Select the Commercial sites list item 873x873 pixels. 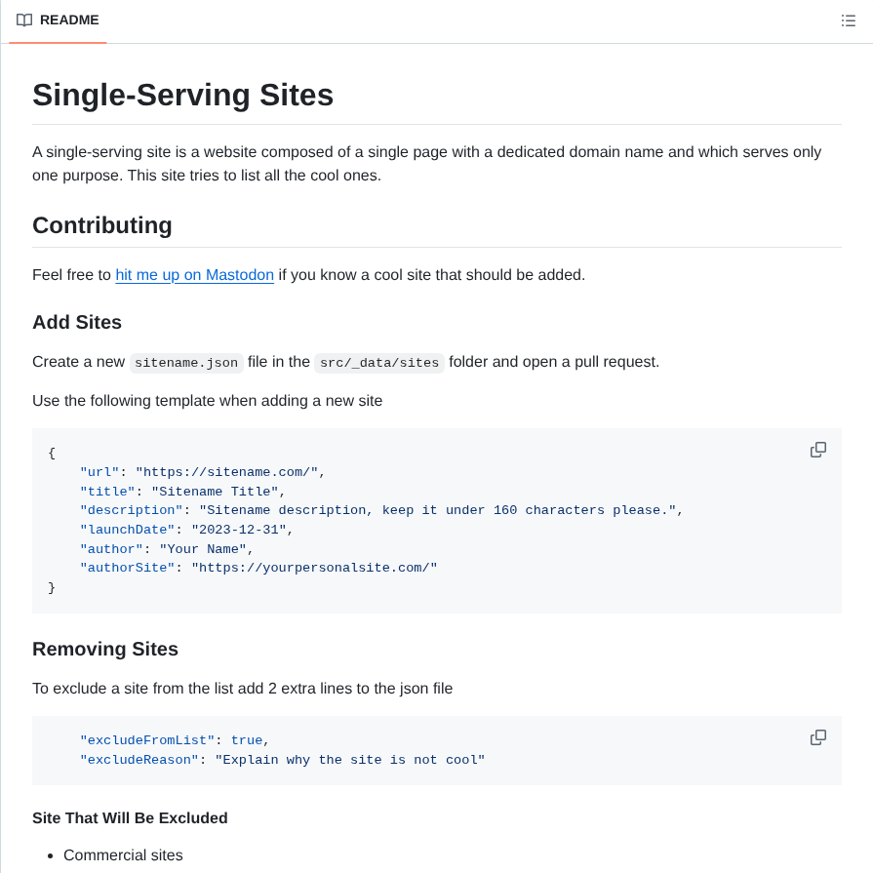pyautogui.click(x=123, y=854)
